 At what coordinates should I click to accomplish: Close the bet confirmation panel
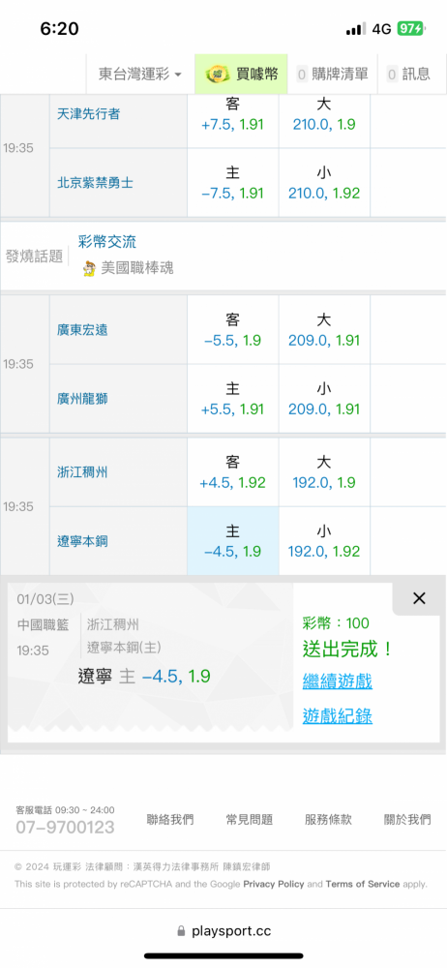click(x=419, y=598)
